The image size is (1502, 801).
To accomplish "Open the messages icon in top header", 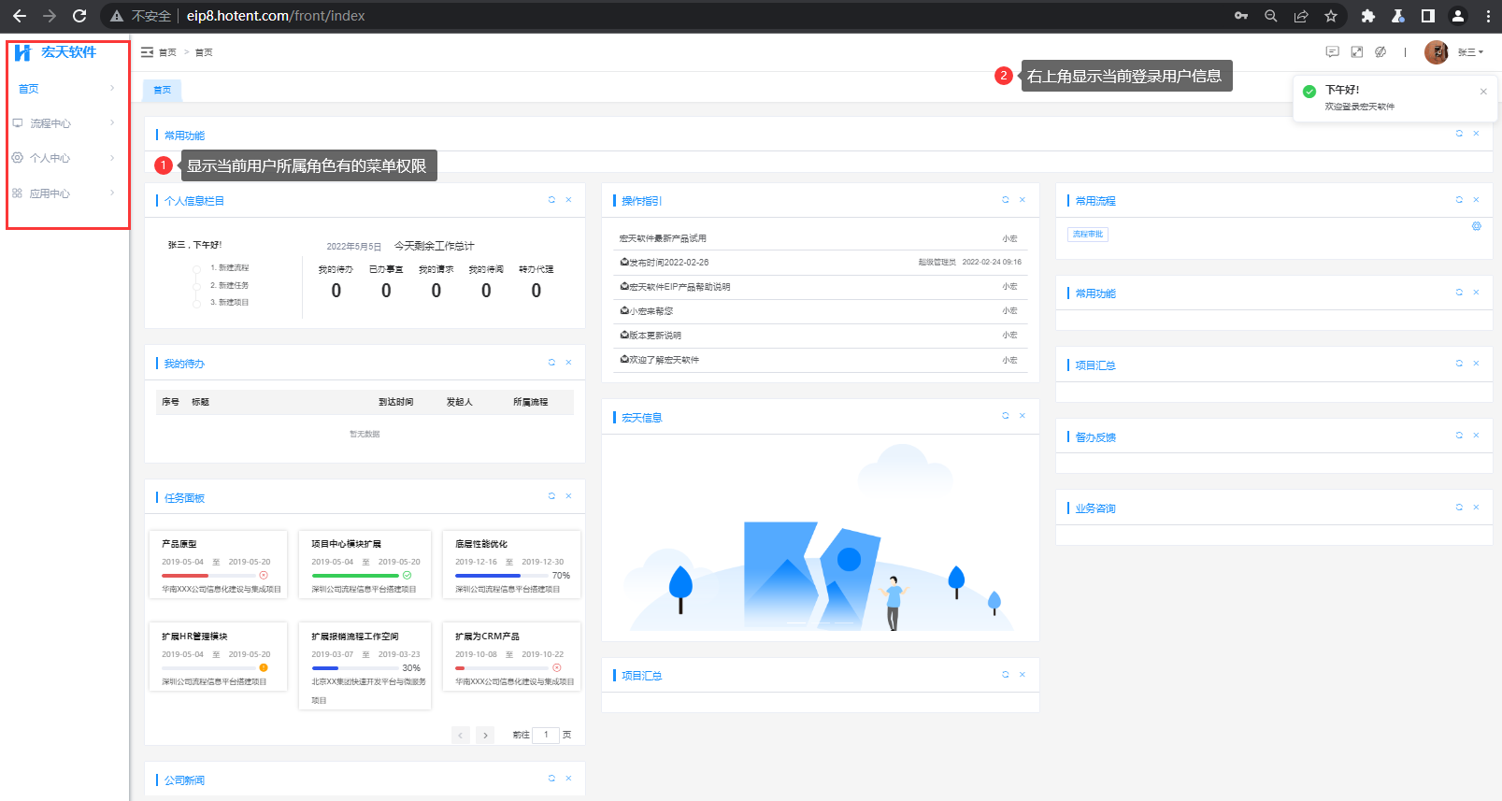I will tap(1332, 52).
